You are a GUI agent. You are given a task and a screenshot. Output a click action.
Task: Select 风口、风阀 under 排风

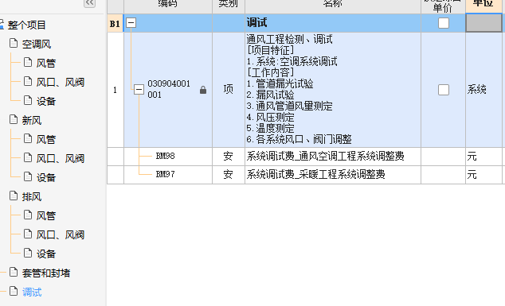61,235
